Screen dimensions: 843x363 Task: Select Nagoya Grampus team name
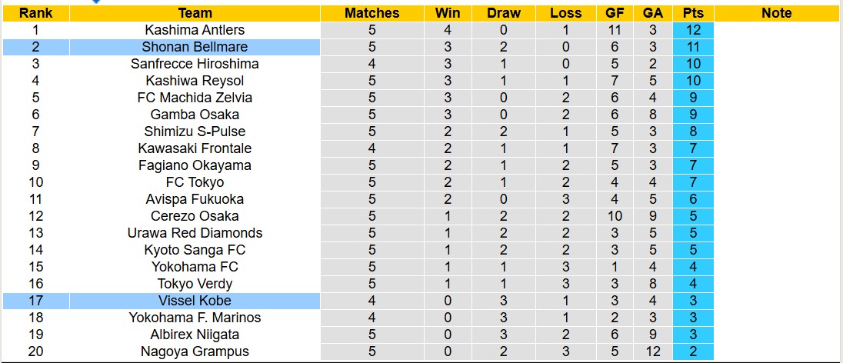tap(195, 351)
